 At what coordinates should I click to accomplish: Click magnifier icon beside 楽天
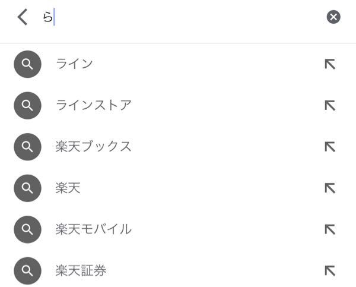(x=27, y=188)
